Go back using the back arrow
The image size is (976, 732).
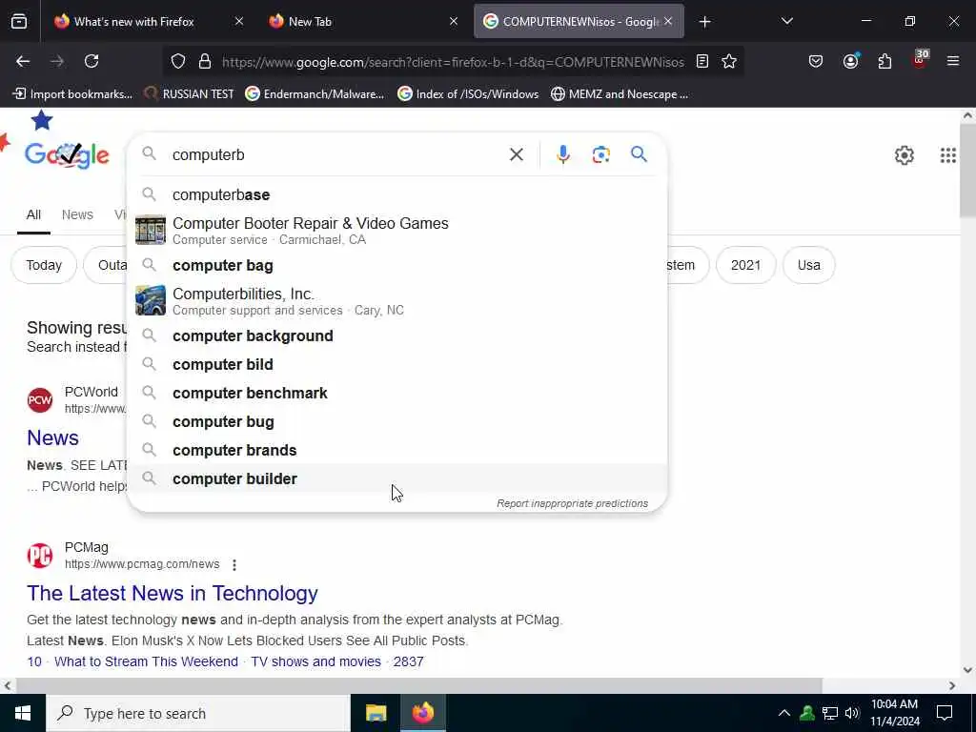point(23,61)
